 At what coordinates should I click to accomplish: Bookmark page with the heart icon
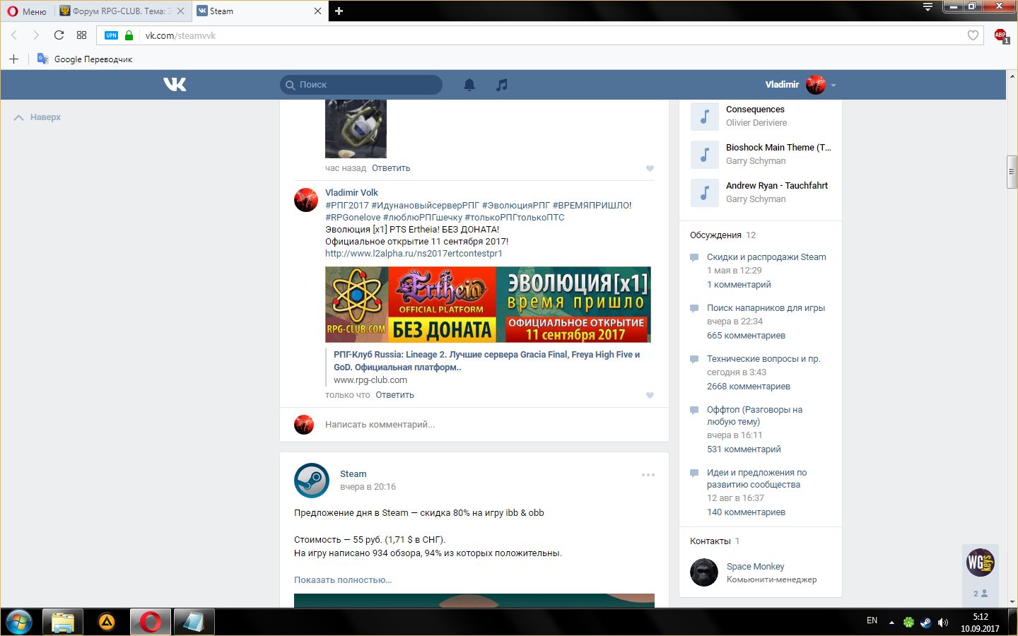coord(973,35)
